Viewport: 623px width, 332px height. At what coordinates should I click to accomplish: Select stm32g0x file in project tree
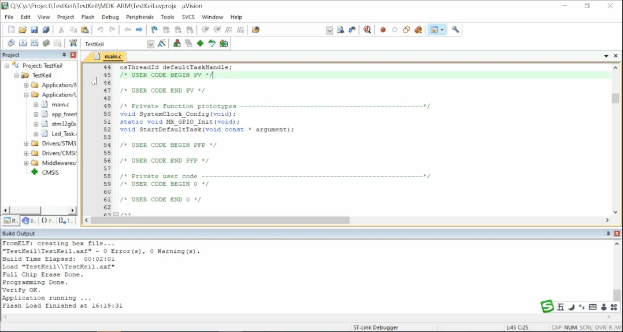(x=64, y=124)
